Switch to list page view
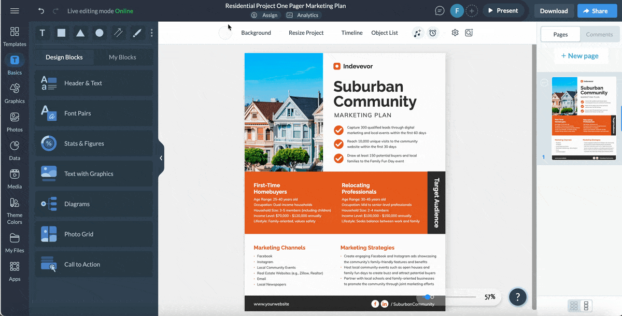Screen dimensions: 622x316 coord(587,306)
